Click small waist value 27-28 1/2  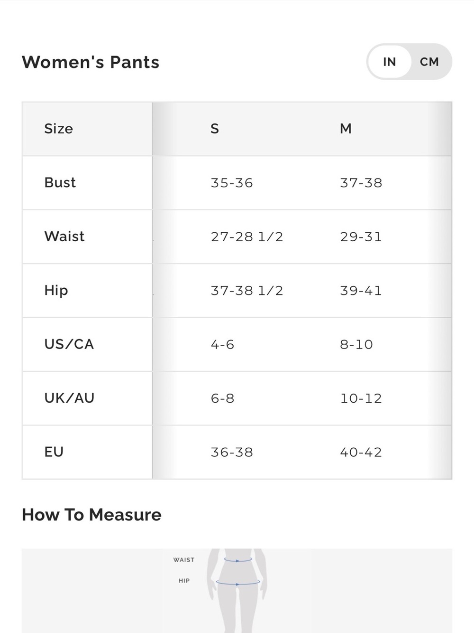247,236
